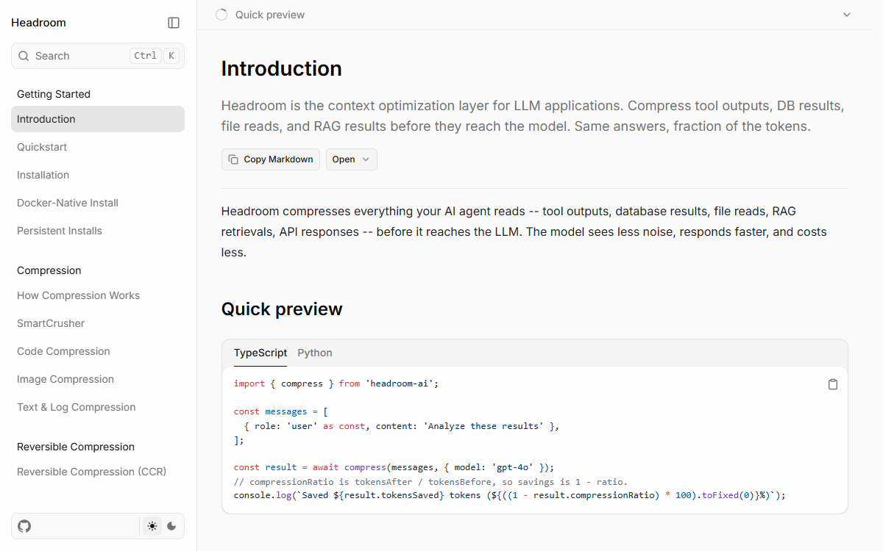Viewport: 883px width, 551px height.
Task: Click the Quick preview label in top bar
Action: point(270,15)
